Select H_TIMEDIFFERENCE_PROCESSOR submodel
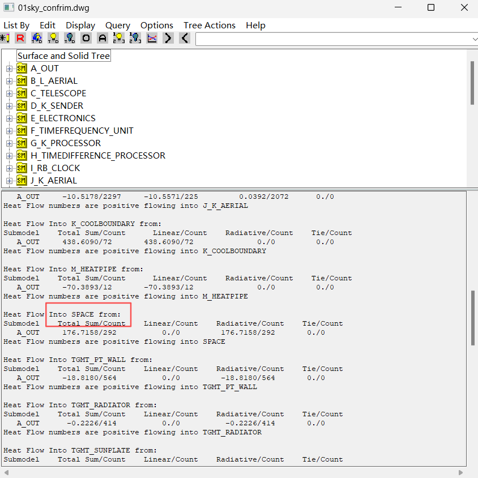Image resolution: width=478 pixels, height=478 pixels. [x=98, y=156]
